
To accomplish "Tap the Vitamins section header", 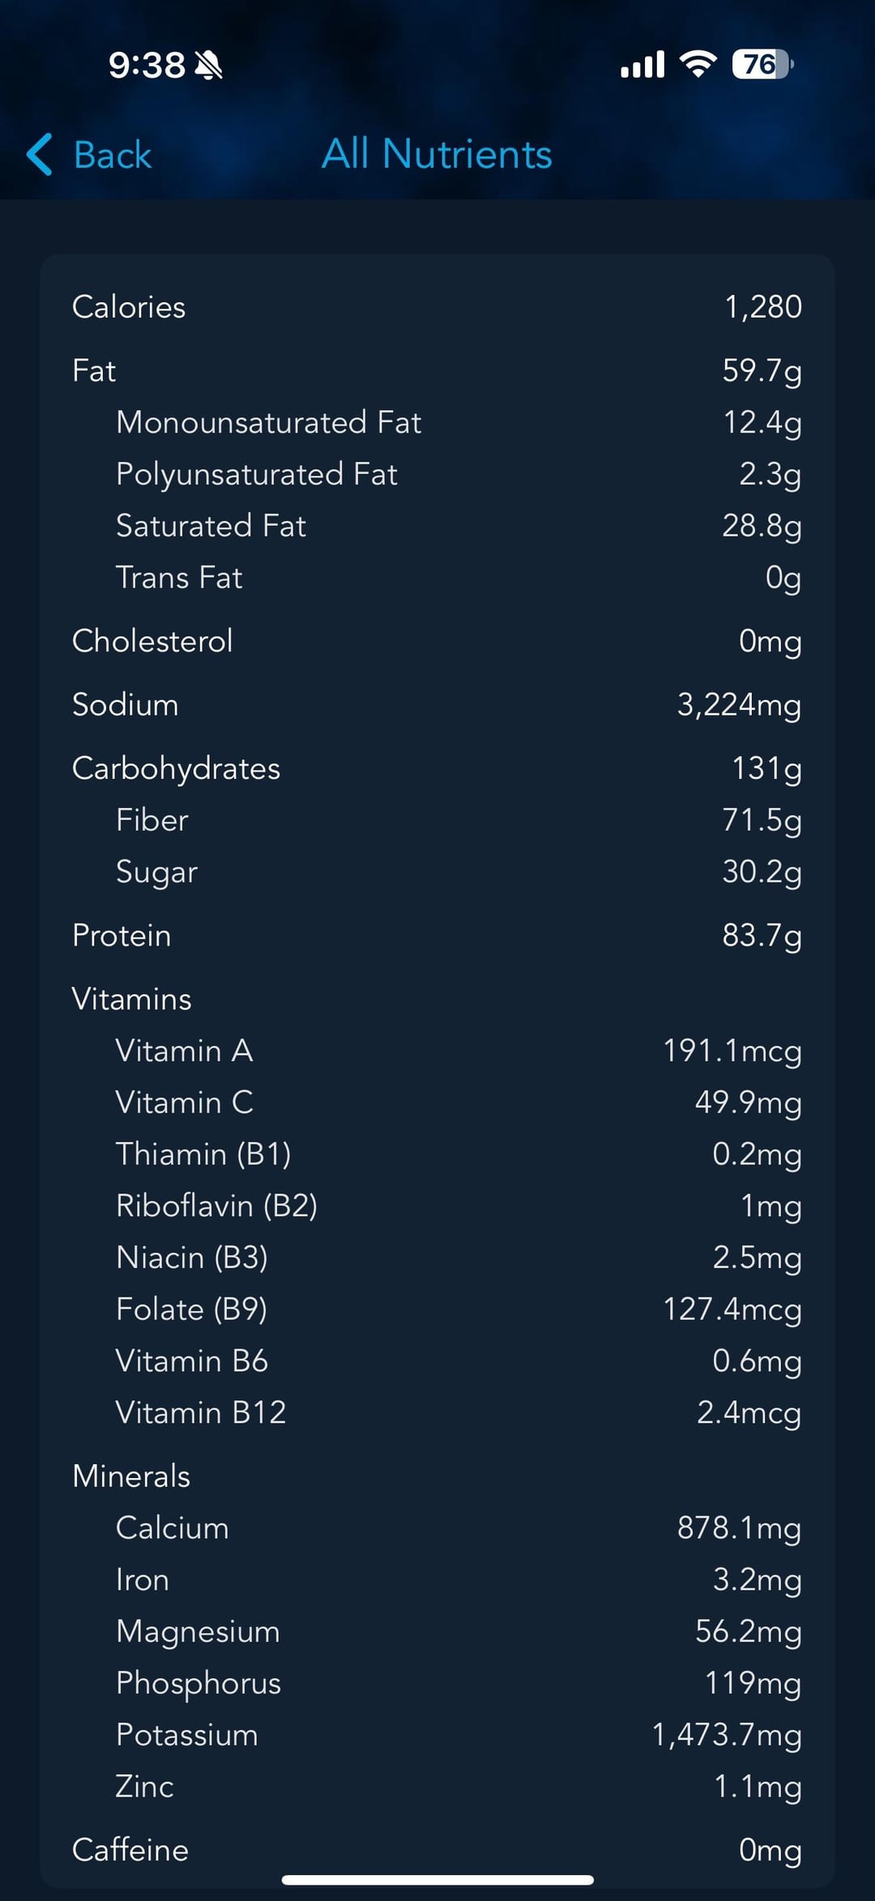I will coord(132,999).
